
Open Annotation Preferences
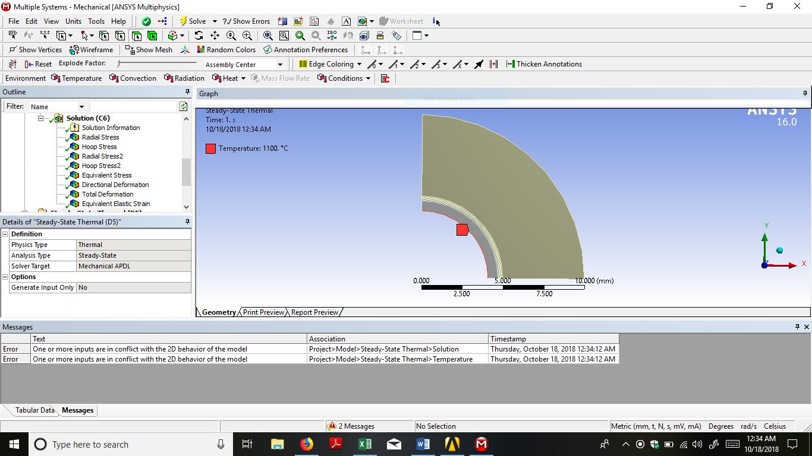(x=306, y=50)
